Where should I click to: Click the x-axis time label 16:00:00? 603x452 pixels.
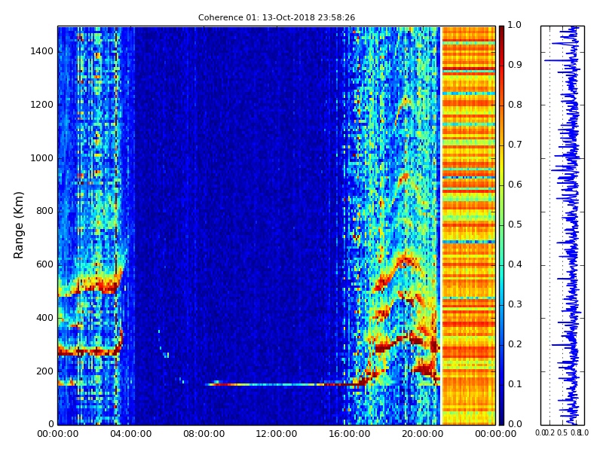pos(350,434)
